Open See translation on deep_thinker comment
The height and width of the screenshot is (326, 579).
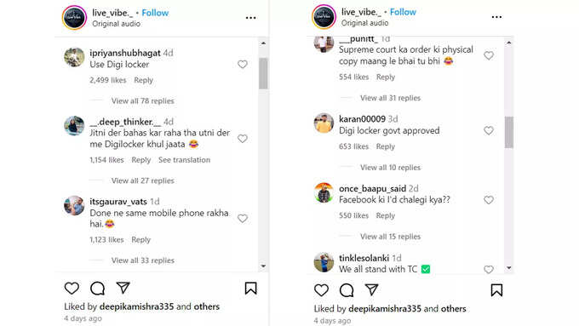pos(184,160)
